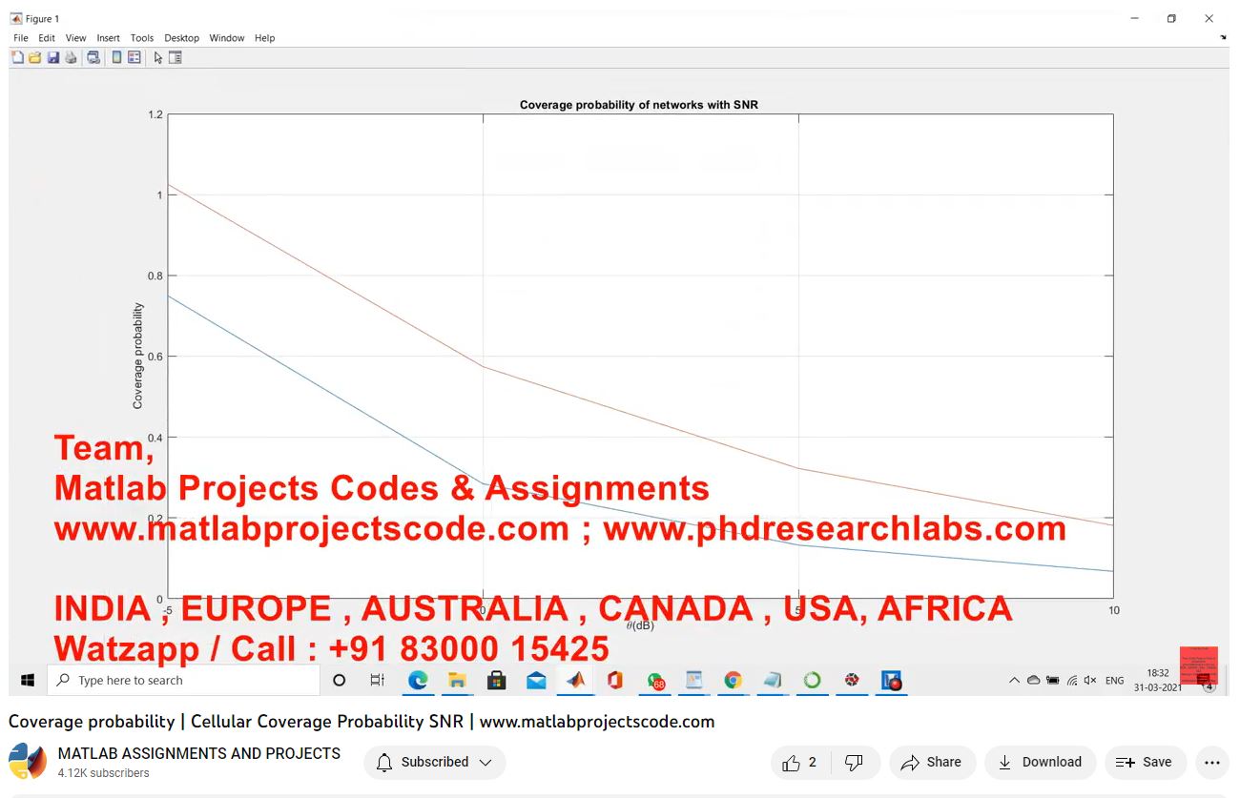The width and height of the screenshot is (1240, 798).
Task: Show hidden system tray icons chevron
Action: pos(1013,681)
